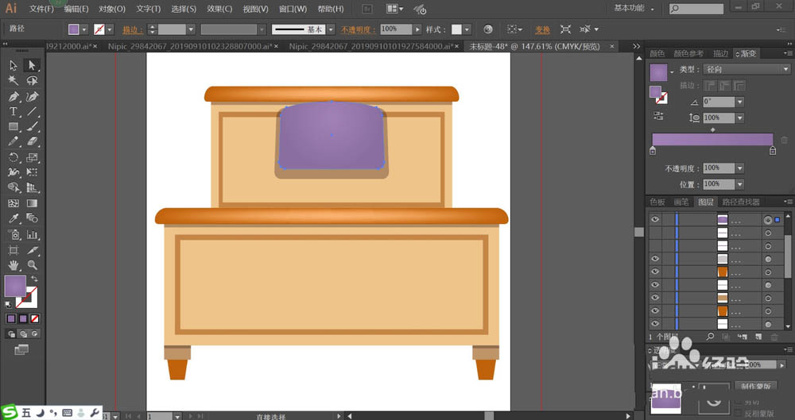Select the Eraser tool
The width and height of the screenshot is (795, 420).
point(32,142)
